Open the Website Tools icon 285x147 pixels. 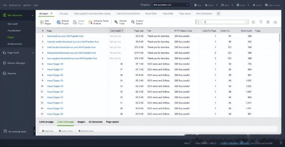[x=116, y=22]
